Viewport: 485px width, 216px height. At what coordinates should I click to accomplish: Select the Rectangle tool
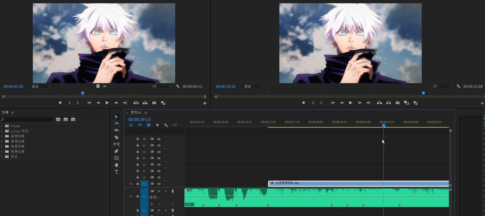pos(116,158)
